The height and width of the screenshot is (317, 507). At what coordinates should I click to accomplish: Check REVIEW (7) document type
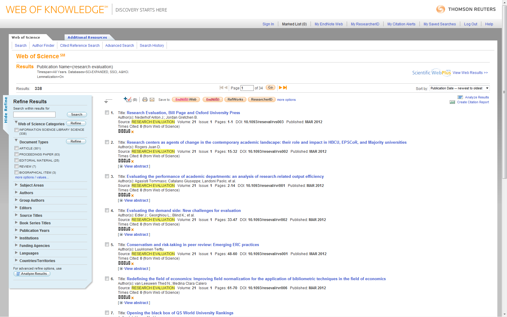tap(17, 166)
